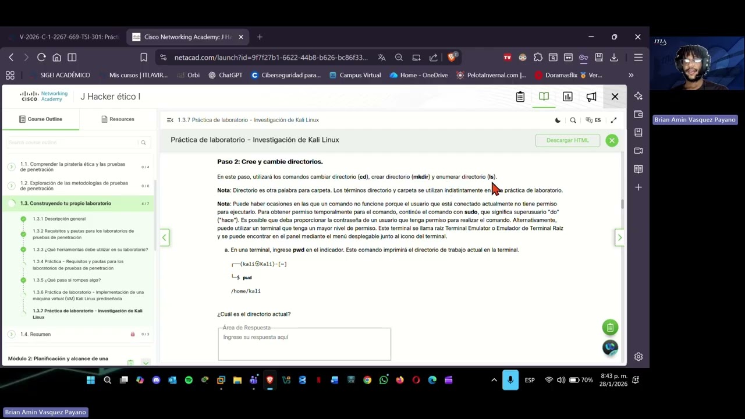
Task: Click the Descargar HTML button
Action: pos(567,140)
